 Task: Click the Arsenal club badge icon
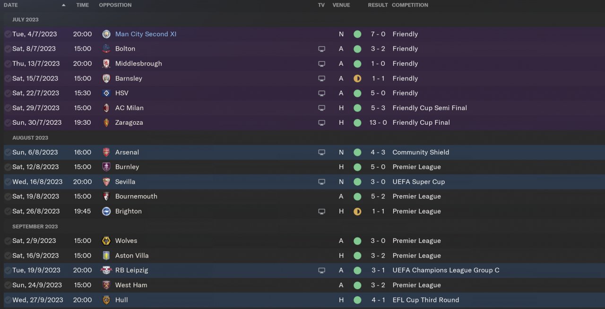[x=106, y=152]
